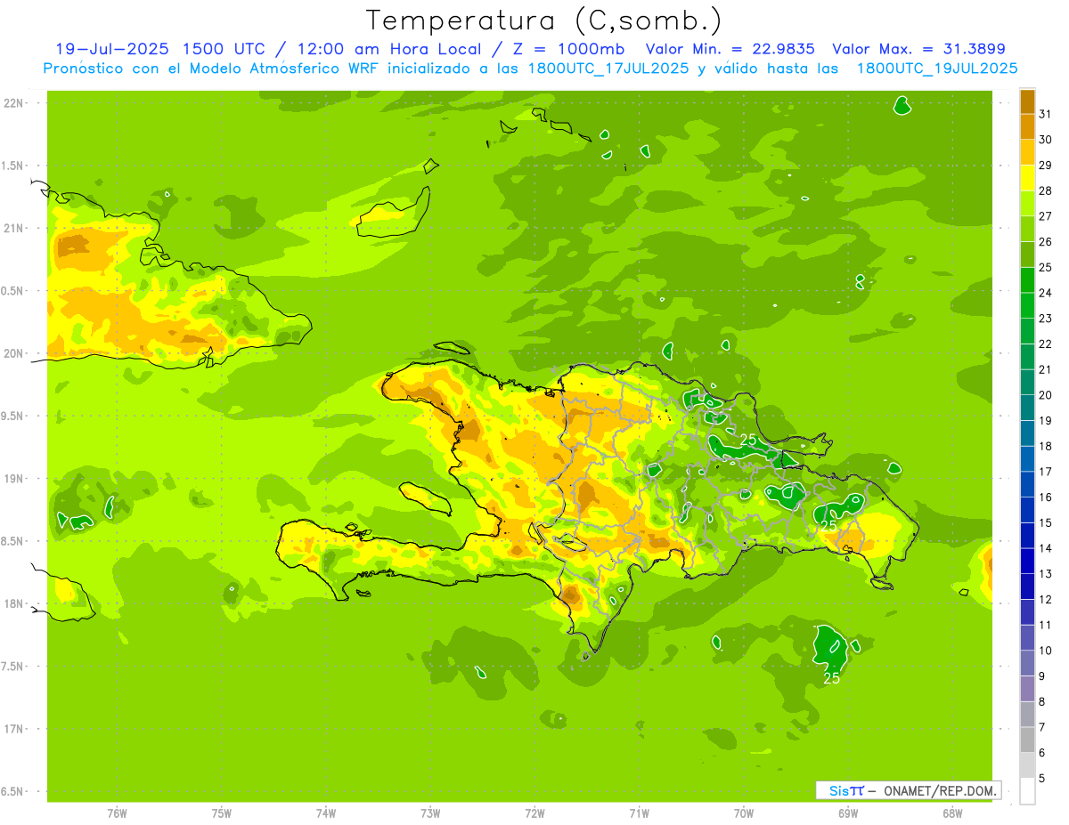Click the '17N' latitude axis label

pos(13,729)
